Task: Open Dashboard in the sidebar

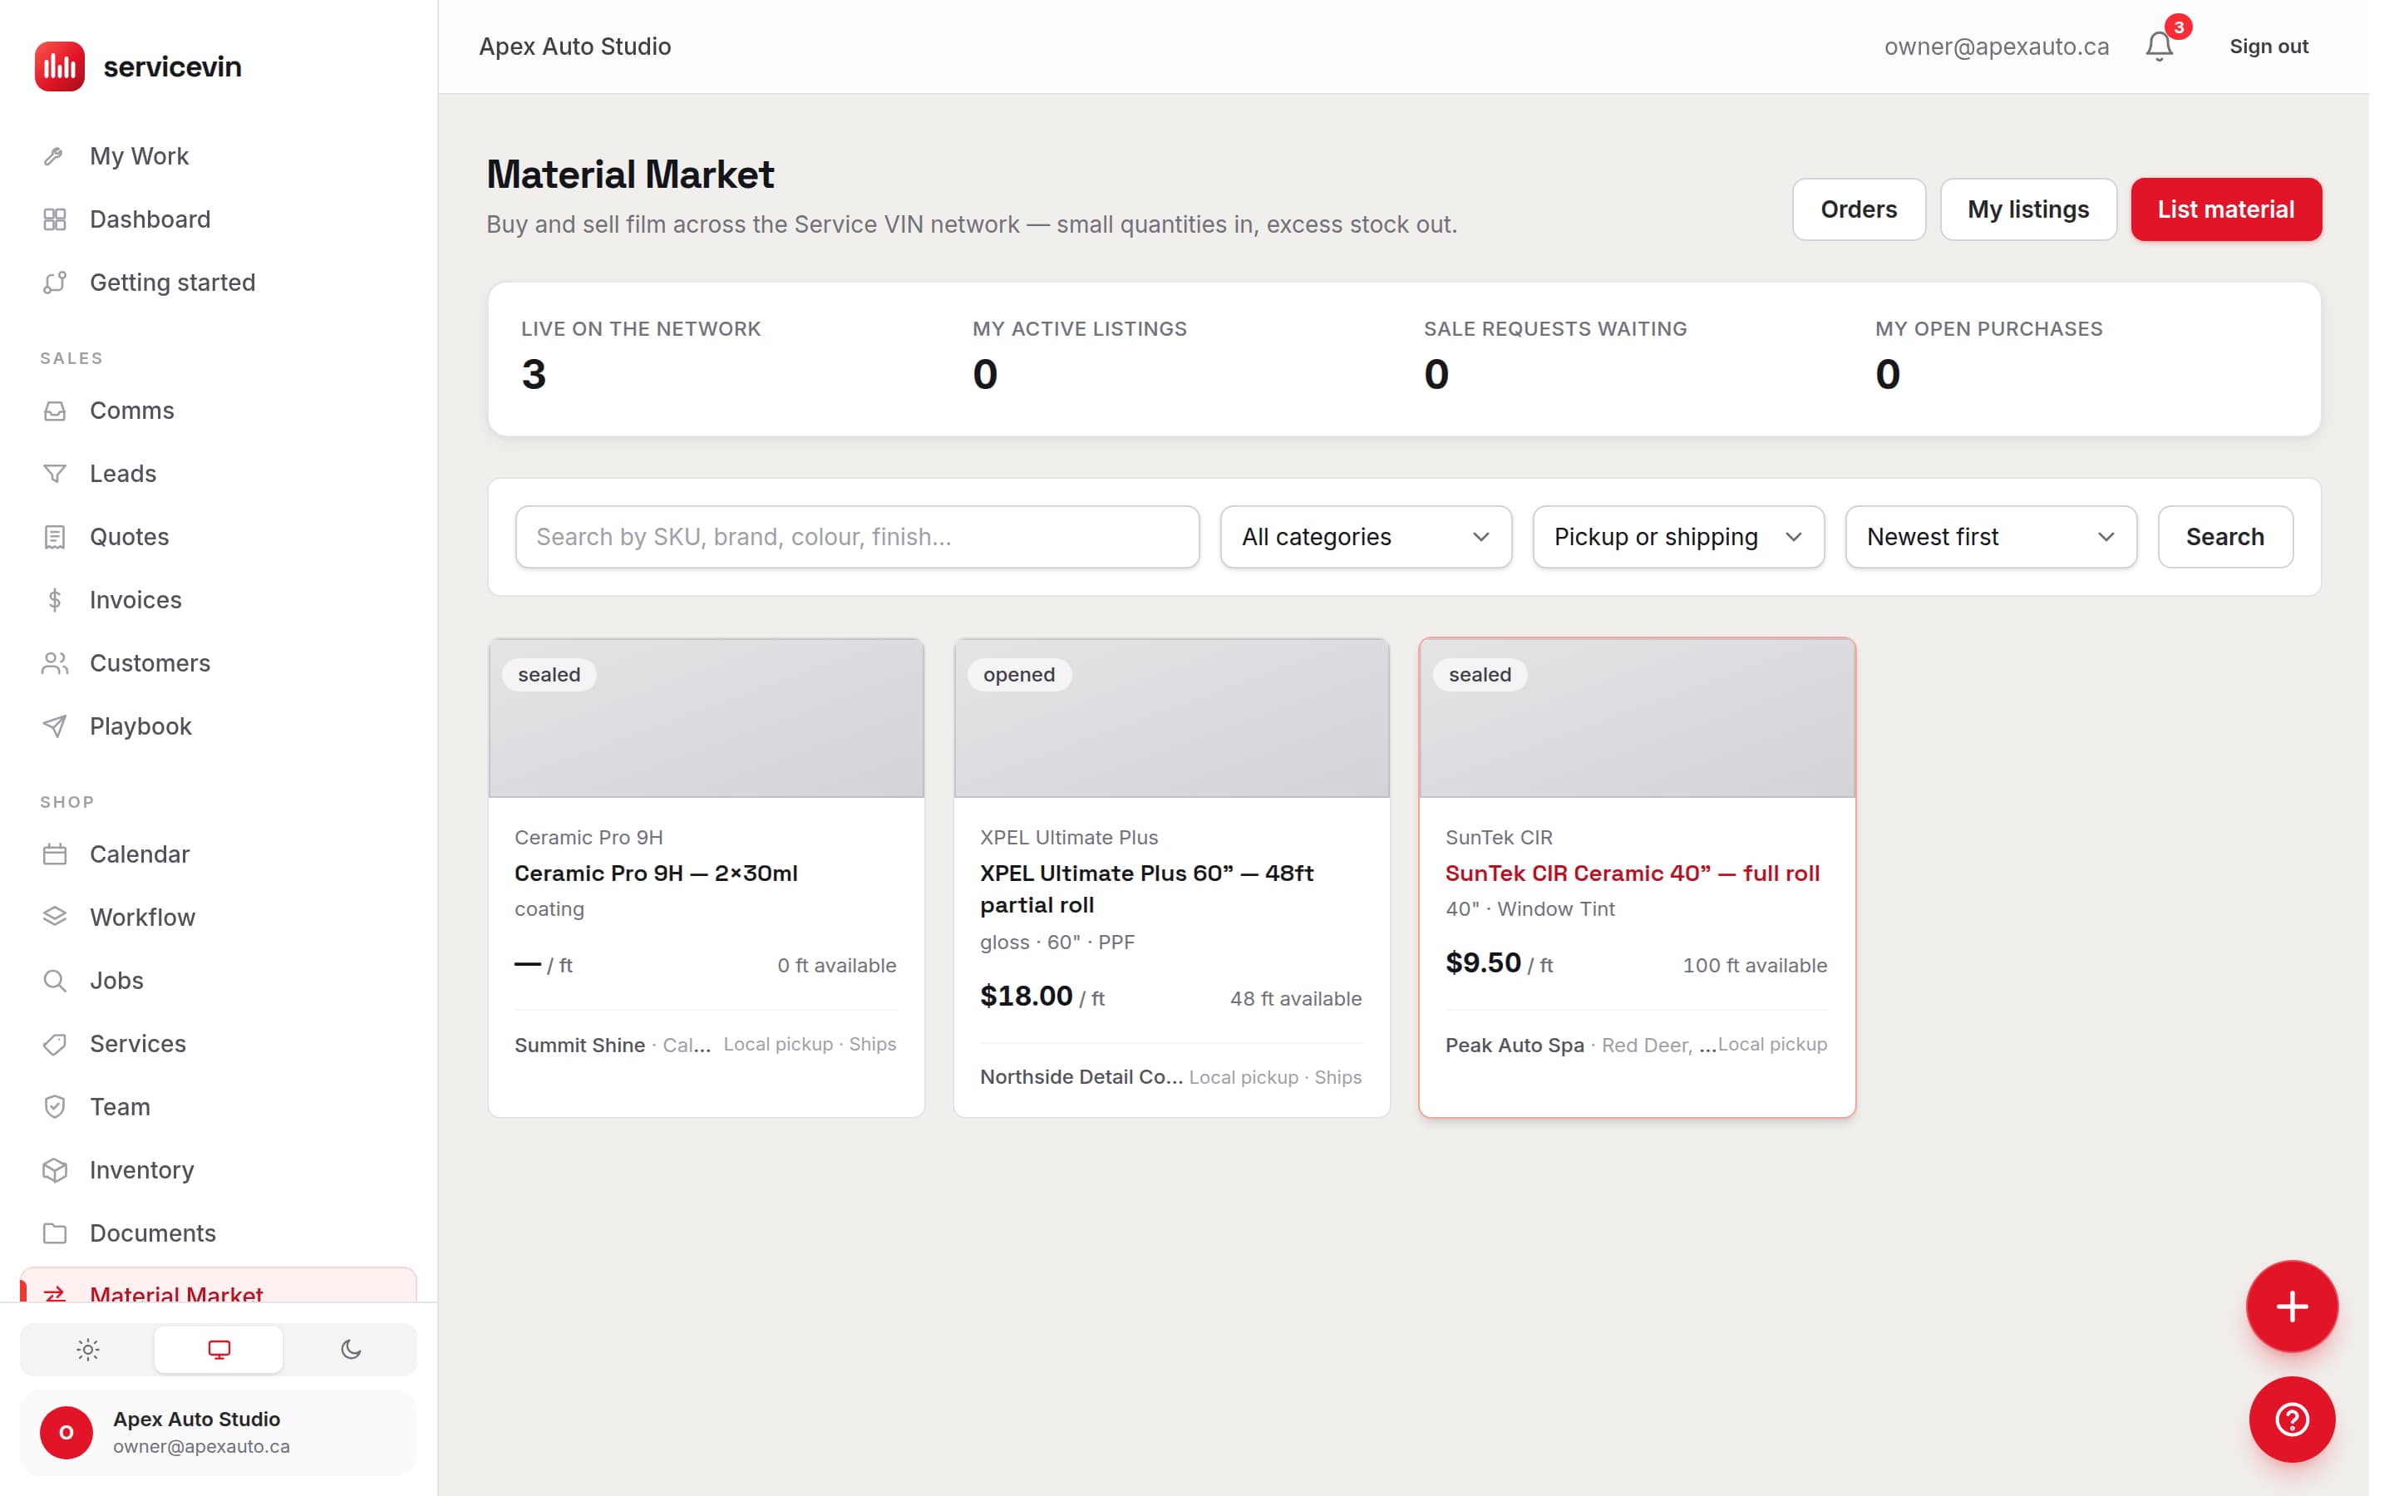Action: pos(219,219)
